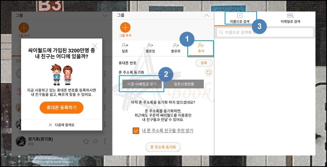Choose 다음에 할래요 to dismiss popup
The width and height of the screenshot is (327, 167).
(x=62, y=125)
